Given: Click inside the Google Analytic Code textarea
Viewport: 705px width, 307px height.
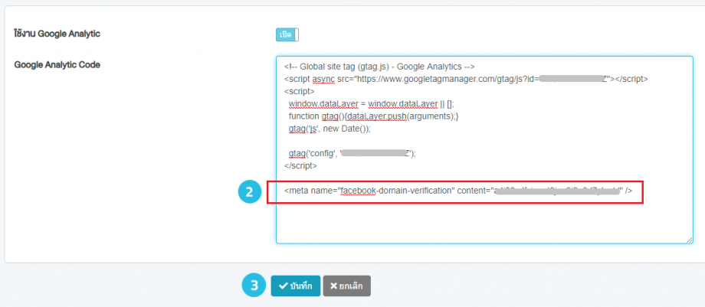Looking at the screenshot, I should pyautogui.click(x=484, y=150).
